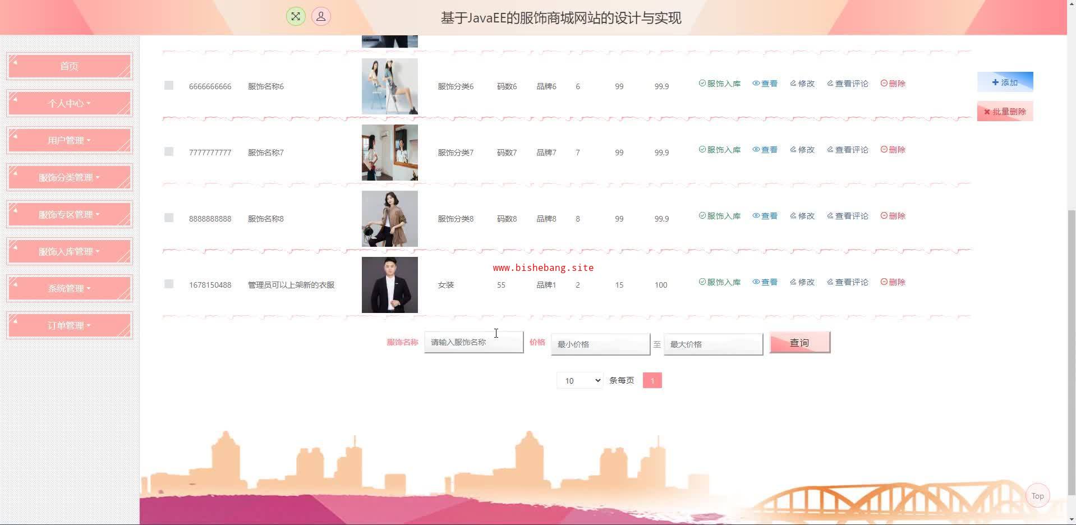1076x525 pixels.
Task: Click the 添加 button
Action: pyautogui.click(x=1005, y=82)
